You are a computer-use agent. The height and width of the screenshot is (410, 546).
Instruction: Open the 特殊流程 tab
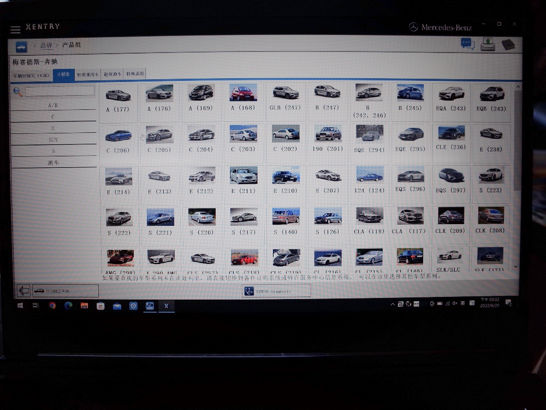click(x=135, y=74)
